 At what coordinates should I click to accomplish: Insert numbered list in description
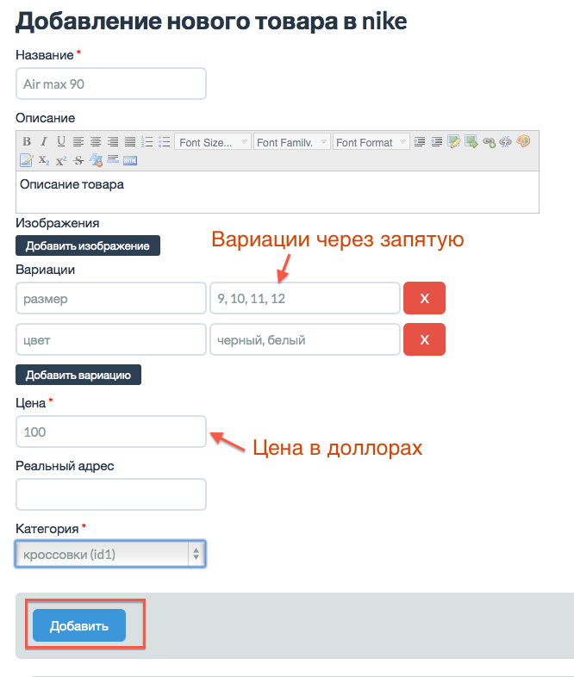click(x=147, y=141)
